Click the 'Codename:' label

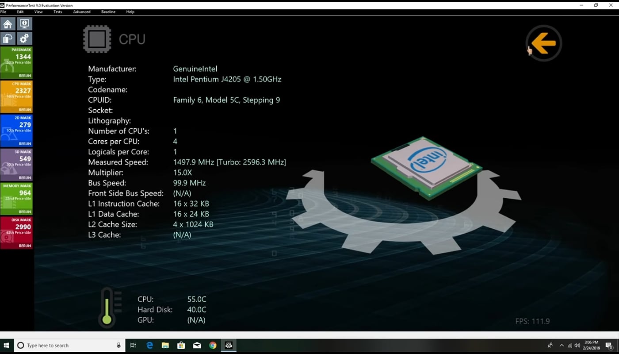(x=108, y=90)
